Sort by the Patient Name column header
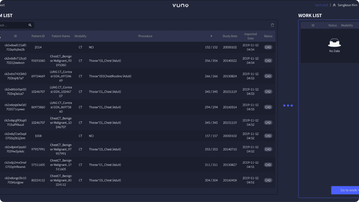The width and height of the screenshot is (359, 202). click(x=61, y=36)
